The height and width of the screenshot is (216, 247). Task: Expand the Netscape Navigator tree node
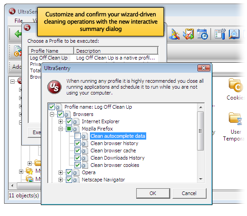61,180
